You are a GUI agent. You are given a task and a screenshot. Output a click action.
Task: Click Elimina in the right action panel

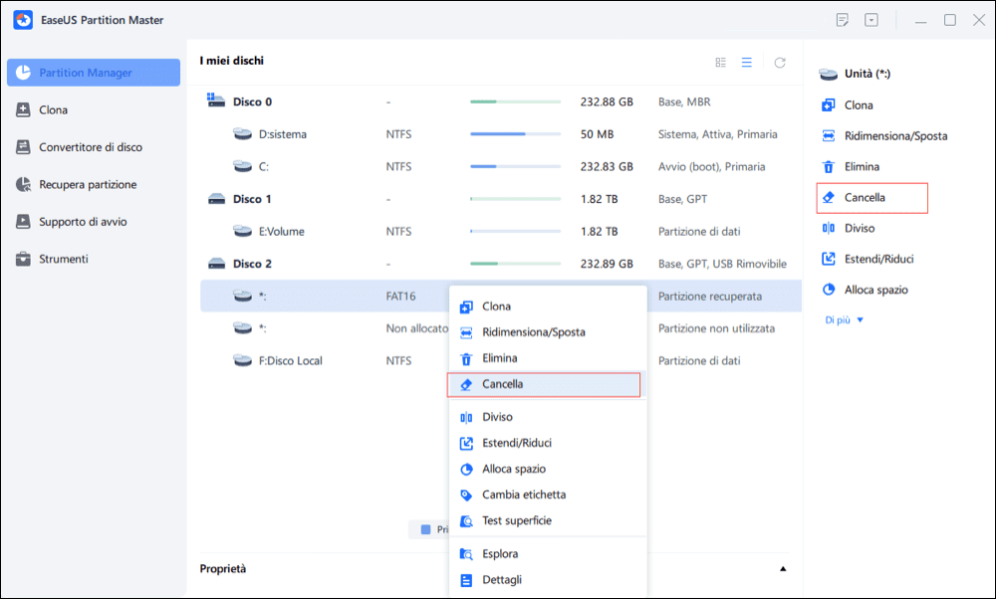pyautogui.click(x=850, y=167)
